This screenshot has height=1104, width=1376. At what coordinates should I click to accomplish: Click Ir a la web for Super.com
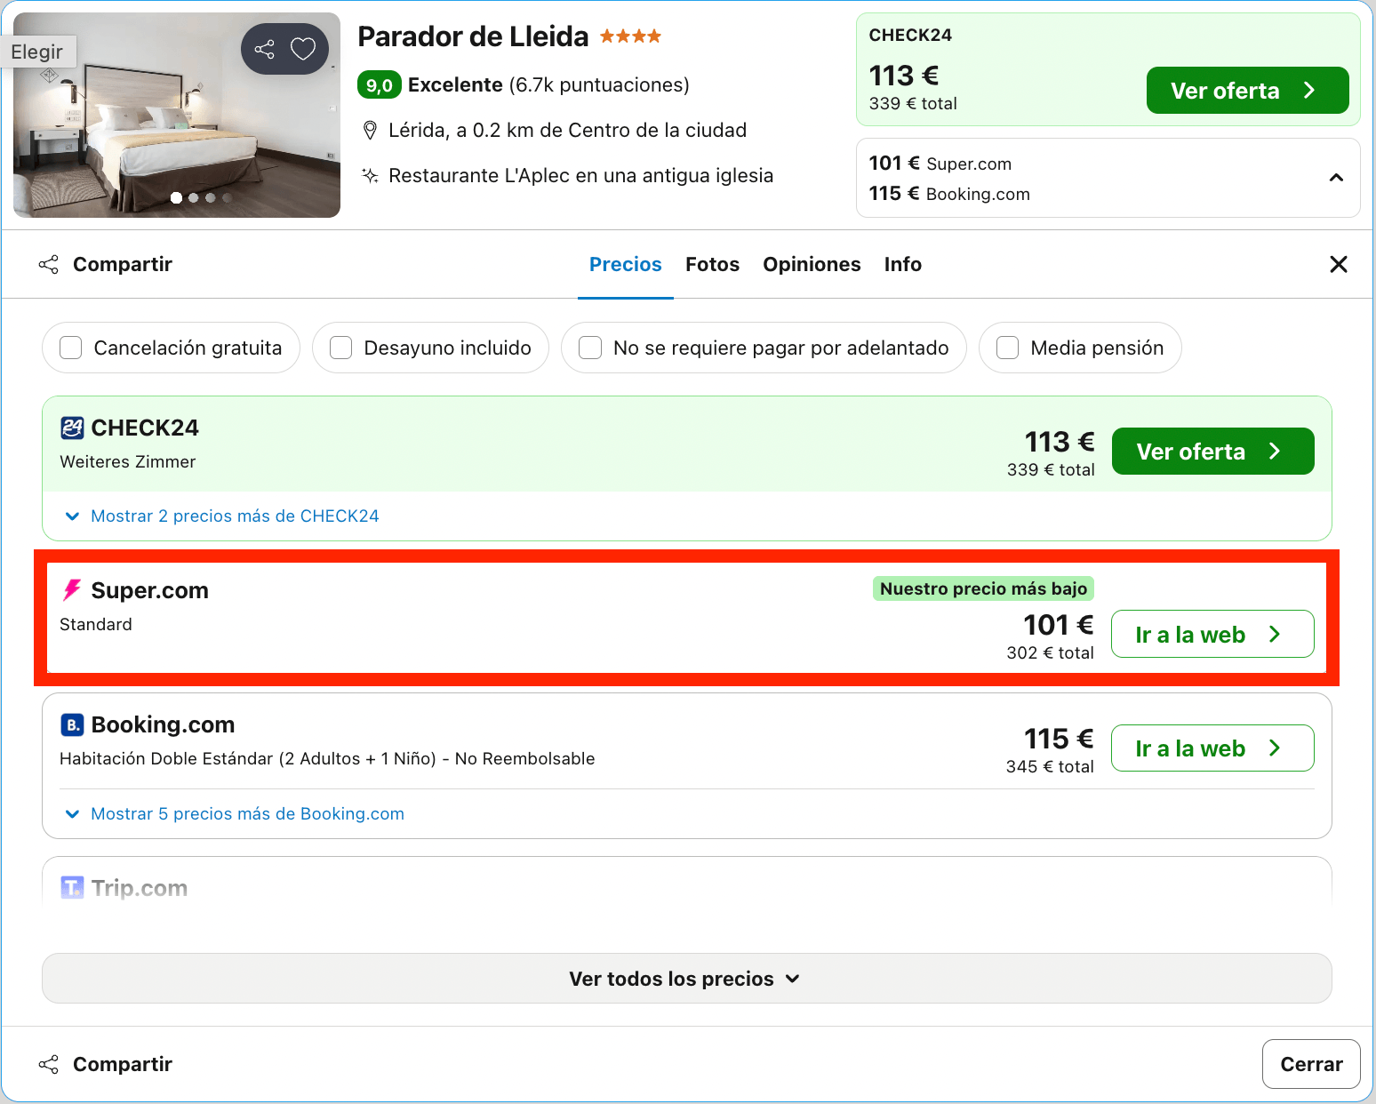(x=1212, y=634)
